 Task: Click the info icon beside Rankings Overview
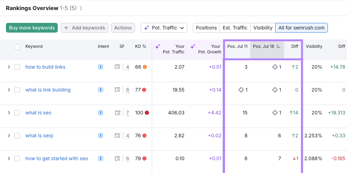pos(81,8)
